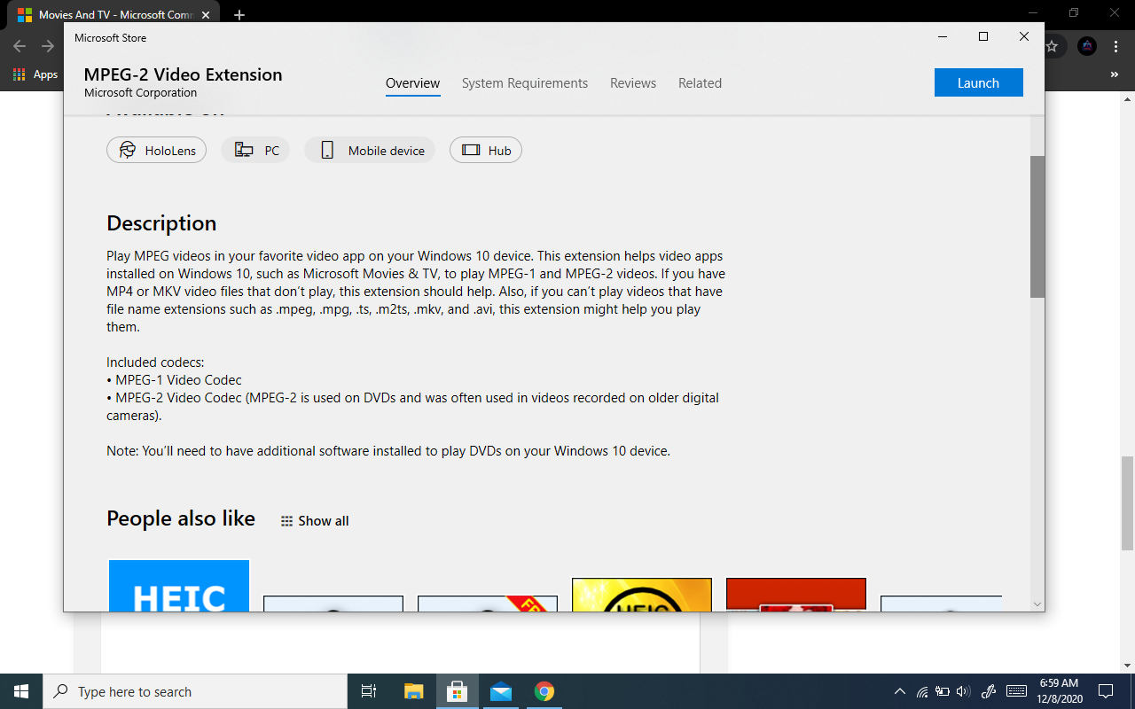
Task: Open the touch keyboard tray icon
Action: [x=1016, y=691]
